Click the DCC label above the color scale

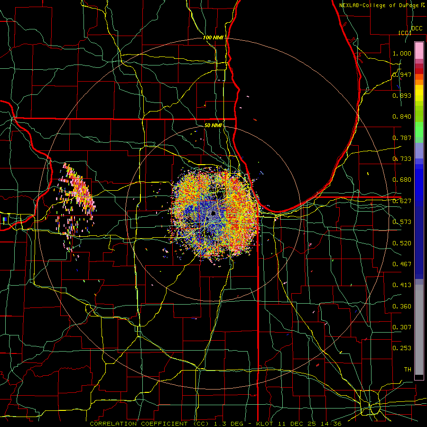(x=417, y=28)
